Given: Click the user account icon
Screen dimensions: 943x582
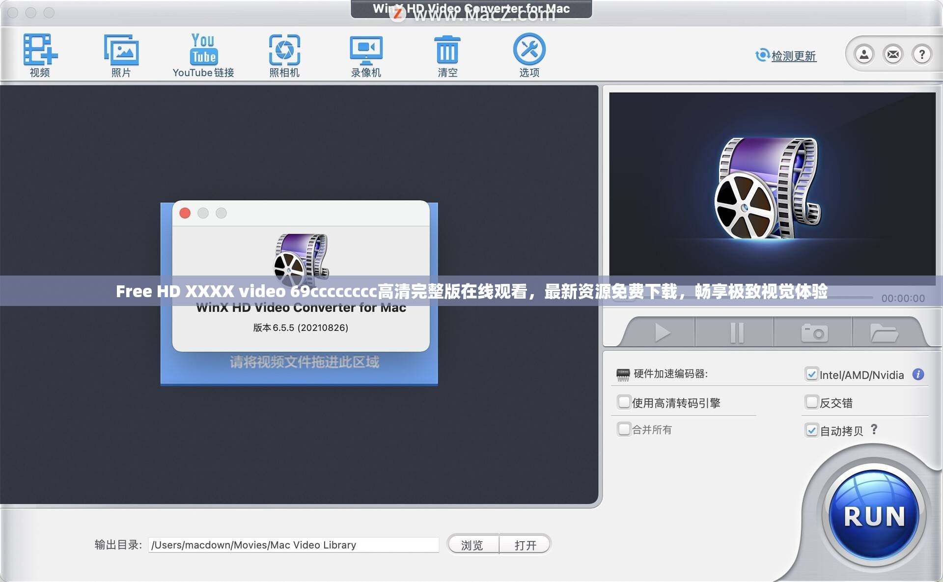Looking at the screenshot, I should pyautogui.click(x=863, y=54).
